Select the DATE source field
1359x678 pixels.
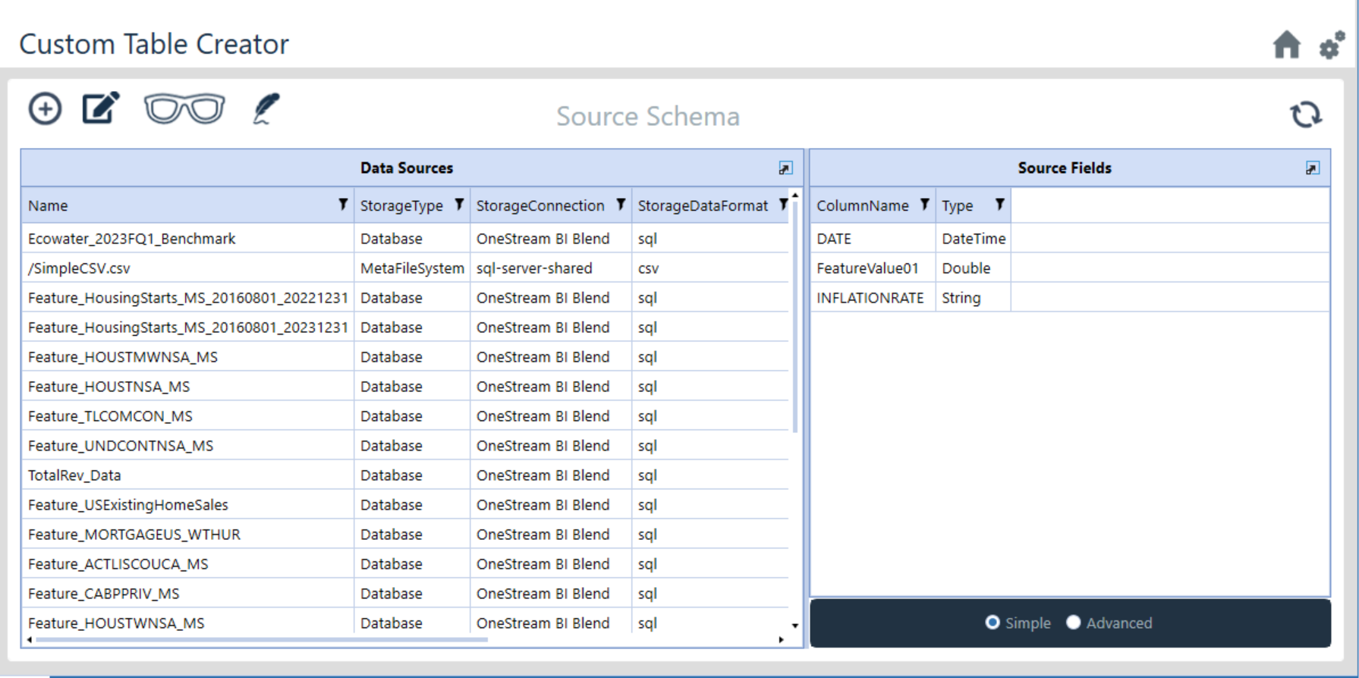click(1069, 238)
